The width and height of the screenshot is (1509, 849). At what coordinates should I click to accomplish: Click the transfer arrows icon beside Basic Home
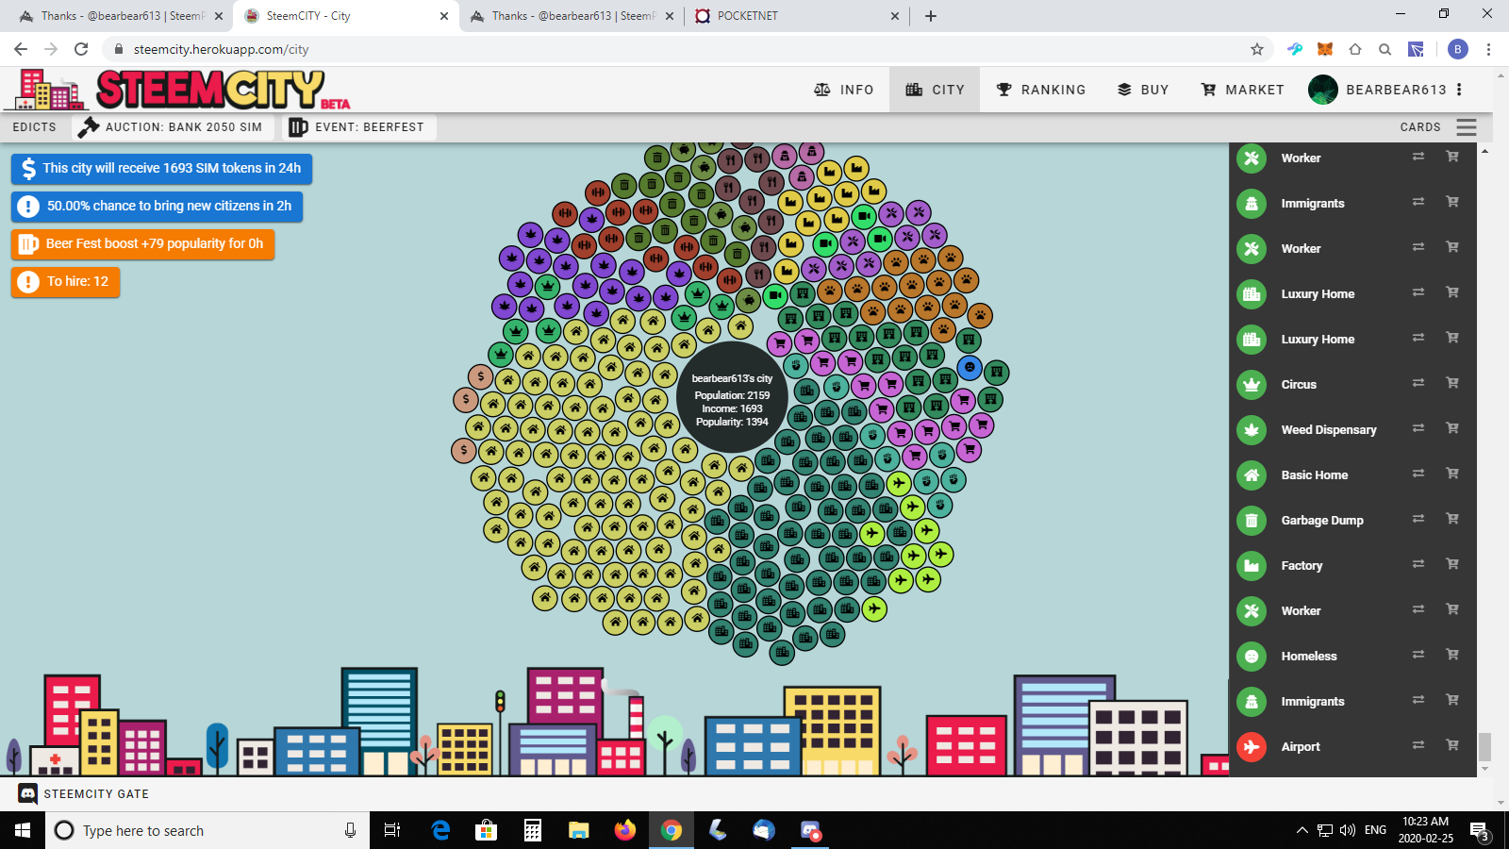[1418, 474]
